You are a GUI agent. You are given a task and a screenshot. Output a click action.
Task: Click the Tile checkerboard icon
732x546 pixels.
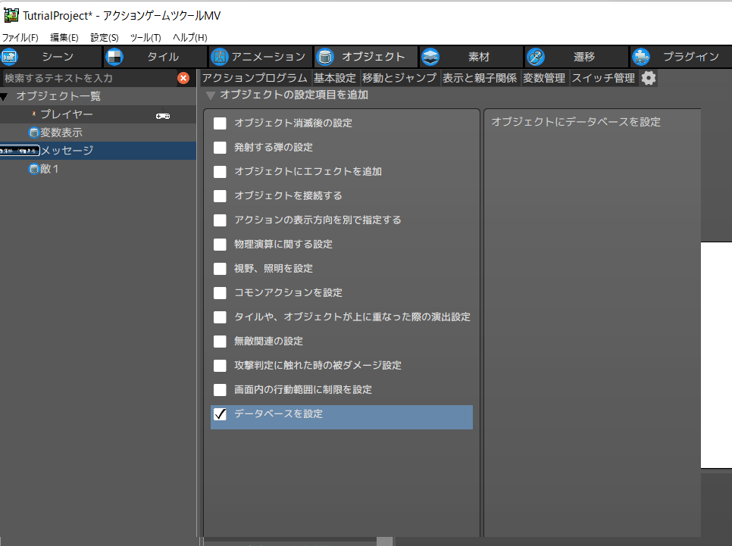point(114,57)
